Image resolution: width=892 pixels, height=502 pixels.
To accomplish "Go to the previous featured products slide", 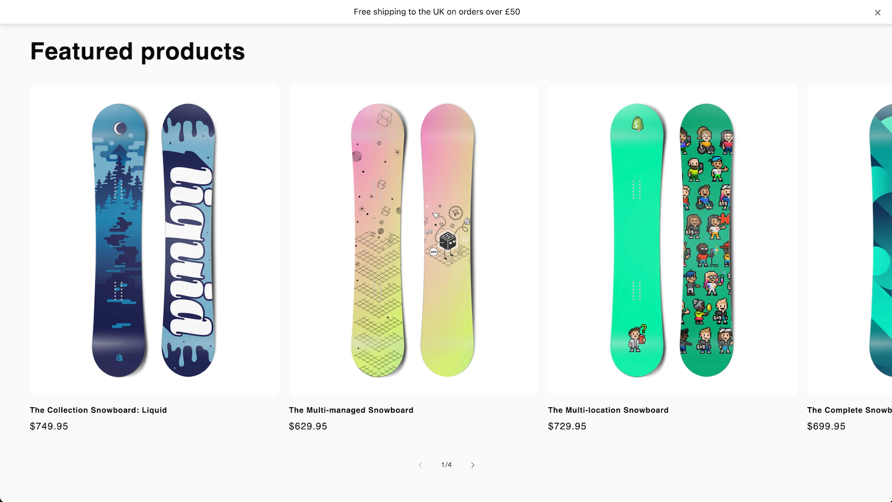I will [420, 465].
